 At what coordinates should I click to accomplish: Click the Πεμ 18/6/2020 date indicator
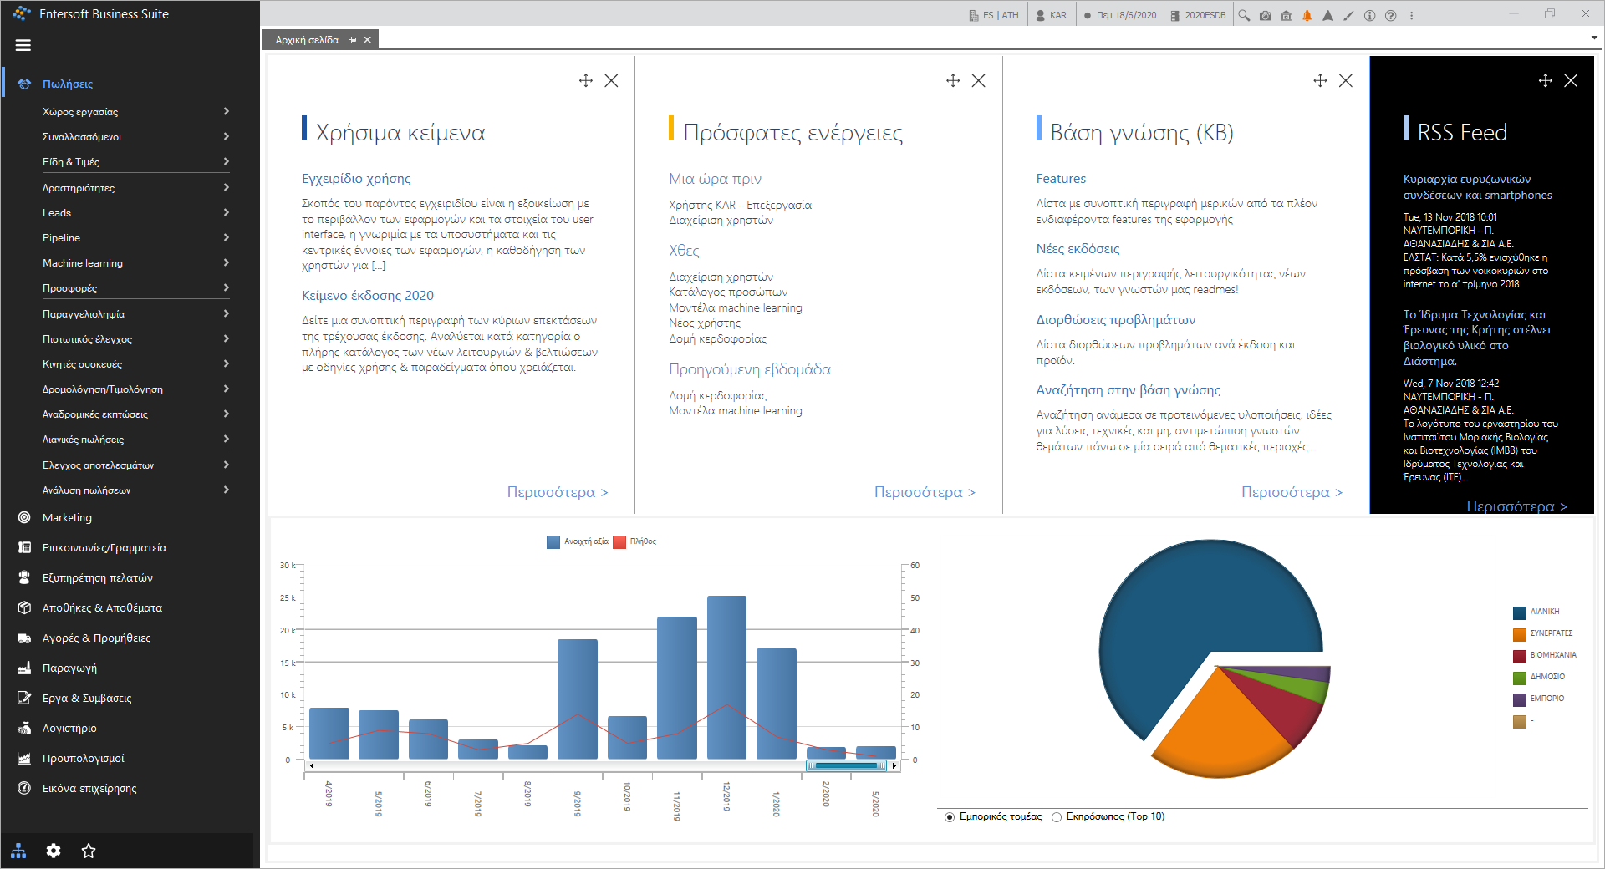tap(1119, 15)
